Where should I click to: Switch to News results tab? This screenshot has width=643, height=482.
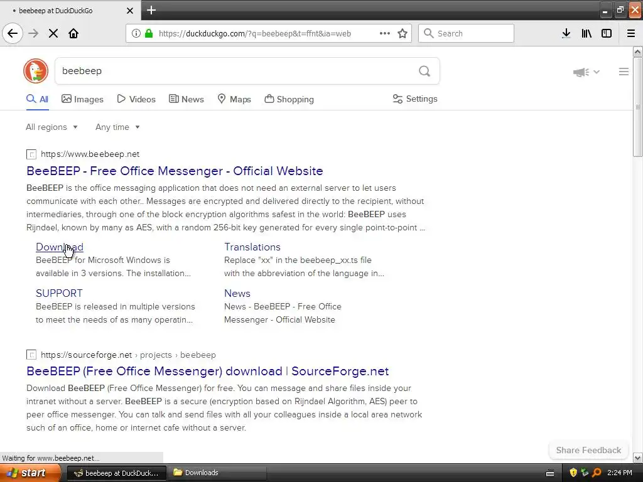[x=186, y=99]
